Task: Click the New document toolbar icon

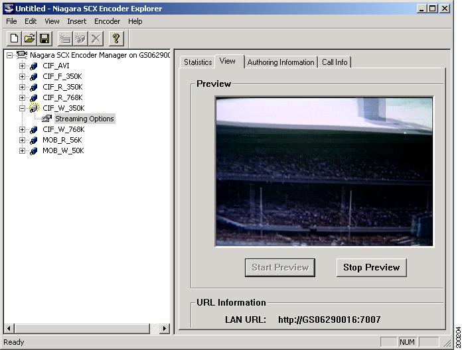Action: [x=14, y=38]
